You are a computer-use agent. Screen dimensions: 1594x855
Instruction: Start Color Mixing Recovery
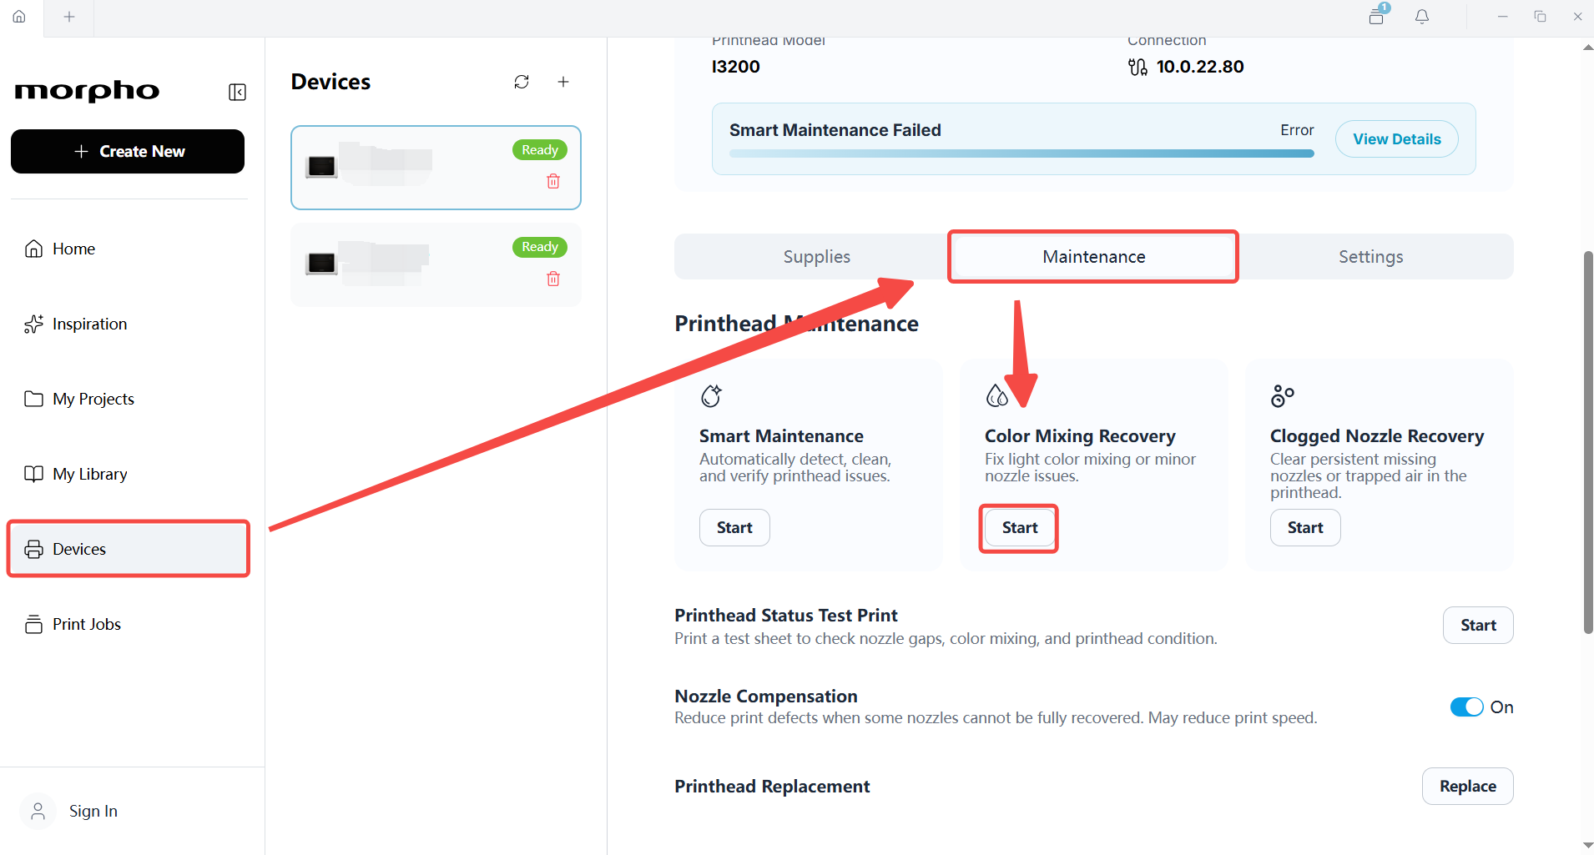tap(1019, 528)
